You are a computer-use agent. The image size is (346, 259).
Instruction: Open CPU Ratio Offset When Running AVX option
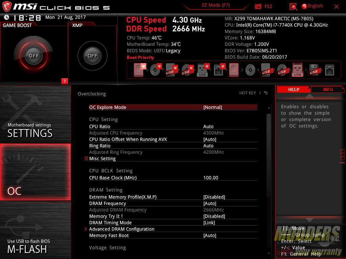click(x=173, y=139)
